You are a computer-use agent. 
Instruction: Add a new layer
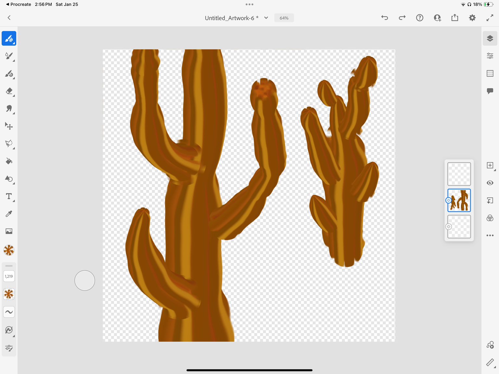point(490,165)
